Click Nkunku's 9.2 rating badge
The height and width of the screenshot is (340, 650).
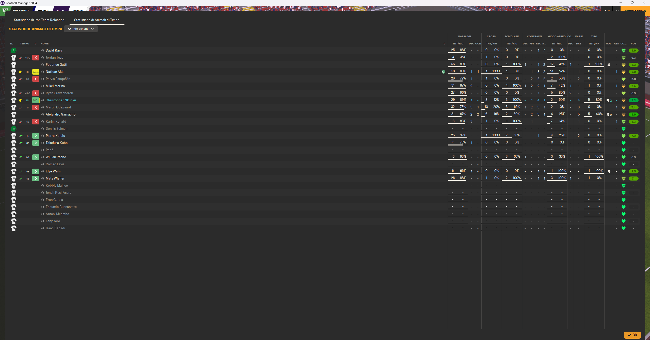pos(633,100)
